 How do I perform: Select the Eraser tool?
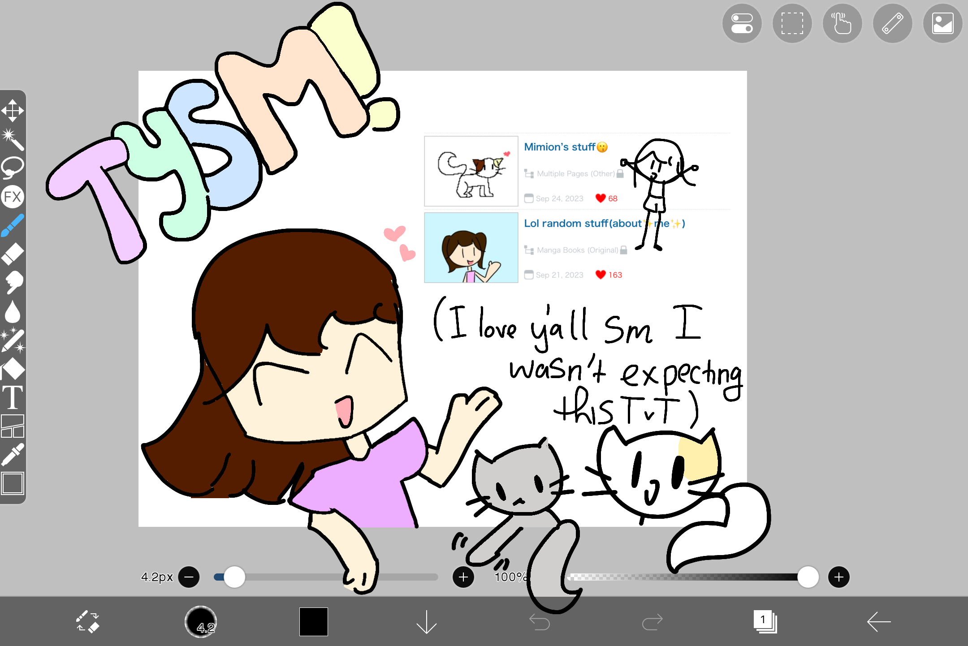[13, 253]
